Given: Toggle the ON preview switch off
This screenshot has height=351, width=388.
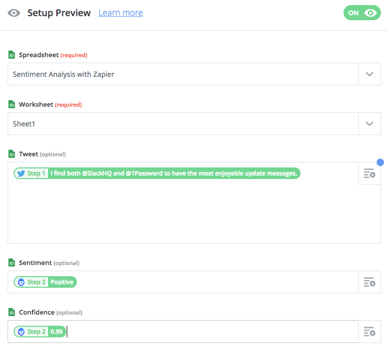Looking at the screenshot, I should tap(362, 13).
